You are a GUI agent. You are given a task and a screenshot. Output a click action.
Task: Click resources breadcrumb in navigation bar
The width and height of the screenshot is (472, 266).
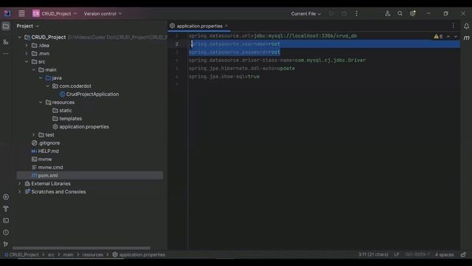[93, 255]
